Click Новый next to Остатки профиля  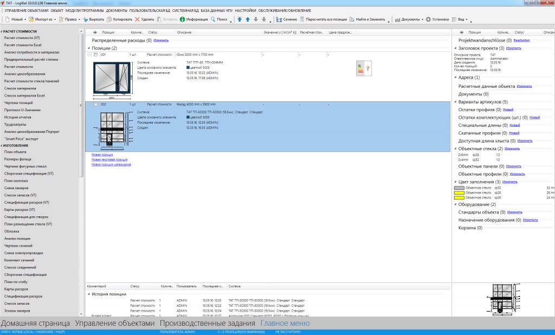tap(508, 110)
